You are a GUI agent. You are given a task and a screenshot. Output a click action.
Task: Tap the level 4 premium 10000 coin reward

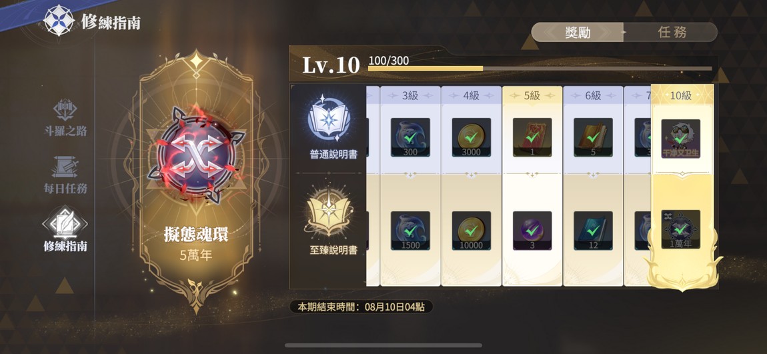[x=471, y=231]
